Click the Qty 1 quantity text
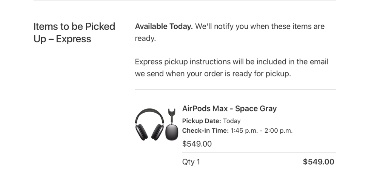Screen dimensions: 377x175 coord(191,162)
